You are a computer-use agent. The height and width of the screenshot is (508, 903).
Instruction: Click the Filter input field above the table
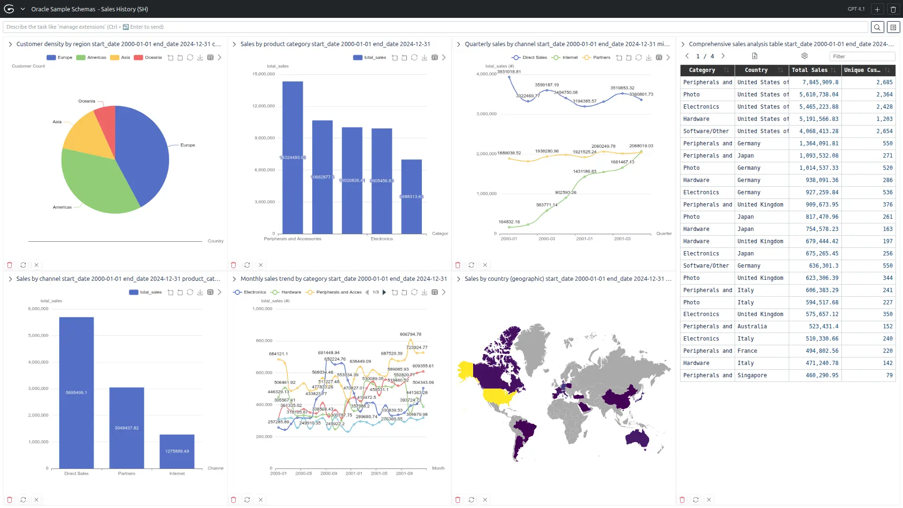[x=862, y=56]
